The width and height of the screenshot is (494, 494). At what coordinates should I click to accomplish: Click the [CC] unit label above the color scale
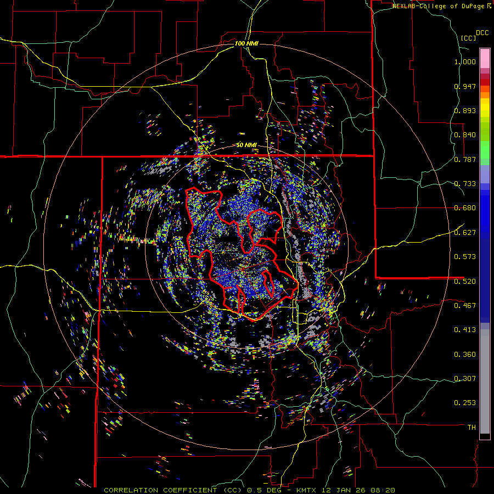click(468, 38)
